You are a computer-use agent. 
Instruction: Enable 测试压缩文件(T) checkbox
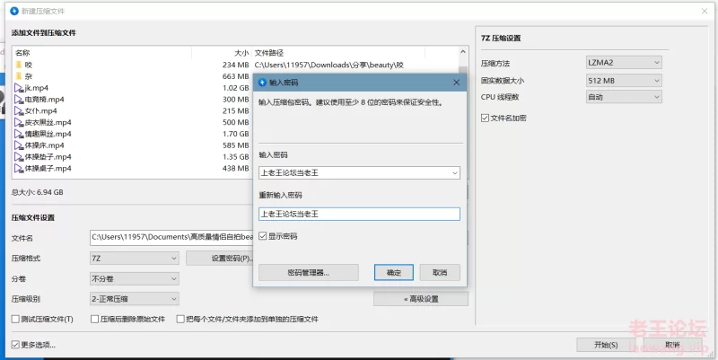15,319
